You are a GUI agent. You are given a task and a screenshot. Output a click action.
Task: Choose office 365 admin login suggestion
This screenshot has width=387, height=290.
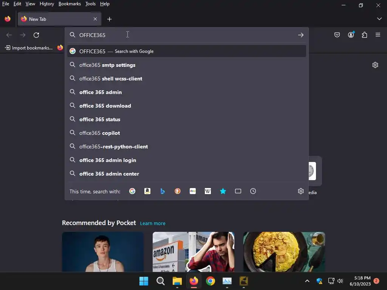point(186,160)
